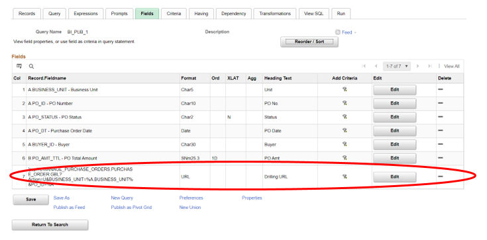This screenshot has width=487, height=240.
Task: Open the Expressions tab
Action: (x=85, y=14)
